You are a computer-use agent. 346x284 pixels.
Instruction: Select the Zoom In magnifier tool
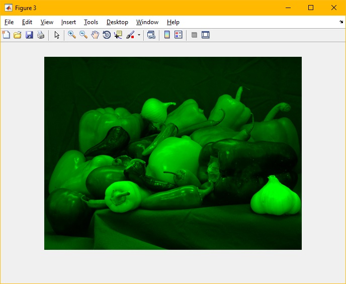coord(72,35)
